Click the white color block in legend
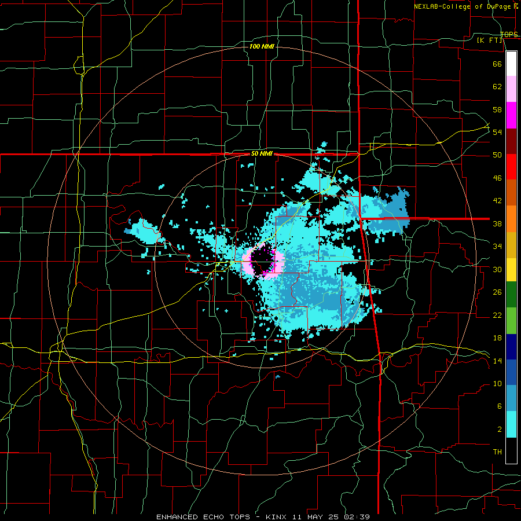Viewport: 521px width, 521px height. (511, 64)
